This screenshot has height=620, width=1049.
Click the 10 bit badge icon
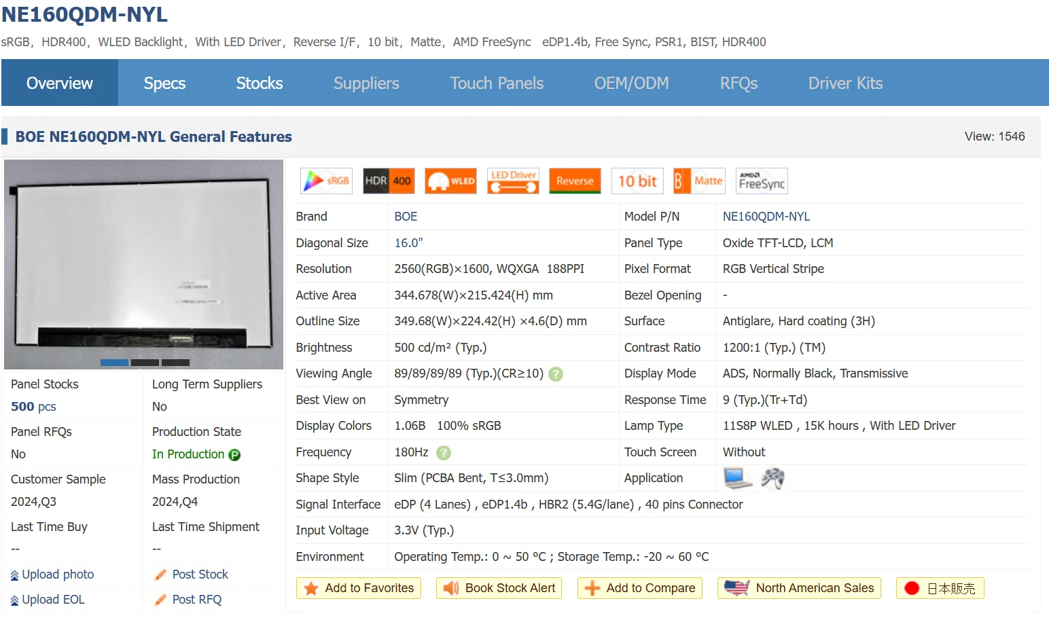point(637,181)
